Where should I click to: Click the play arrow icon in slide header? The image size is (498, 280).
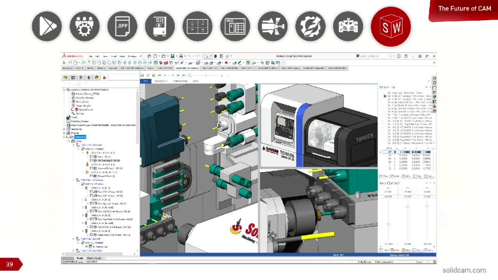(x=47, y=26)
